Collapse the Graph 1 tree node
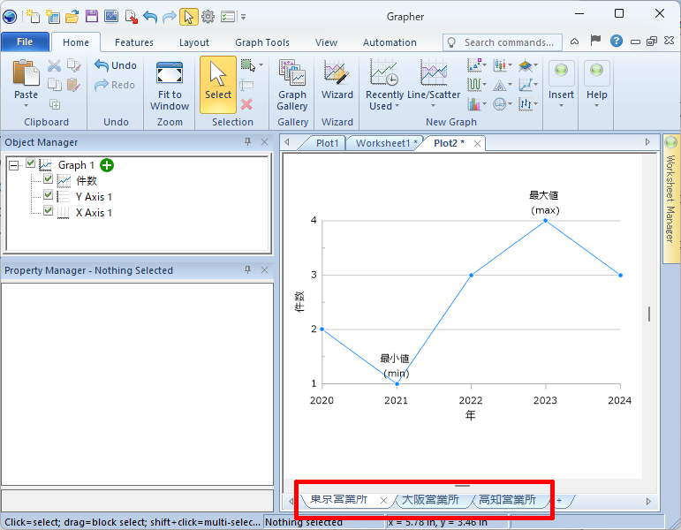Image resolution: width=681 pixels, height=530 pixels. (13, 165)
